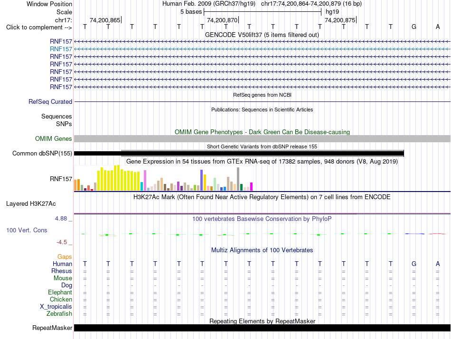Click the 'Rhesus' species label
This screenshot has width=451, height=339.
pos(62,271)
